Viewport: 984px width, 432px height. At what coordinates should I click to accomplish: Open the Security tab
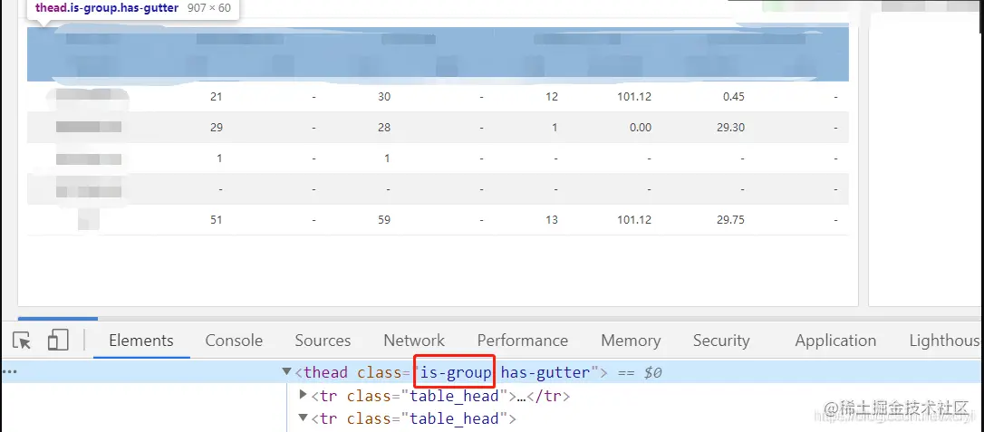pyautogui.click(x=721, y=341)
